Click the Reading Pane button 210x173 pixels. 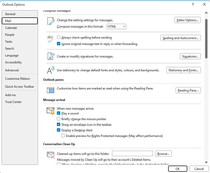tap(188, 90)
